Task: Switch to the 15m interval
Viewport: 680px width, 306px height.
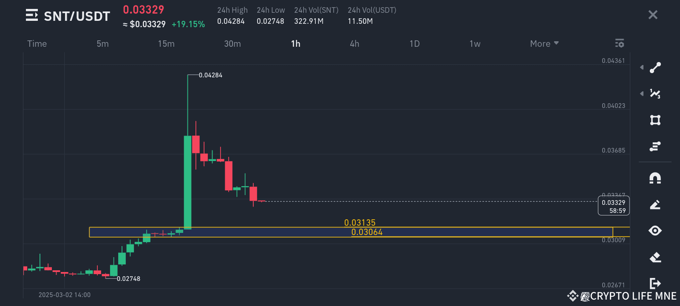Action: pos(166,44)
